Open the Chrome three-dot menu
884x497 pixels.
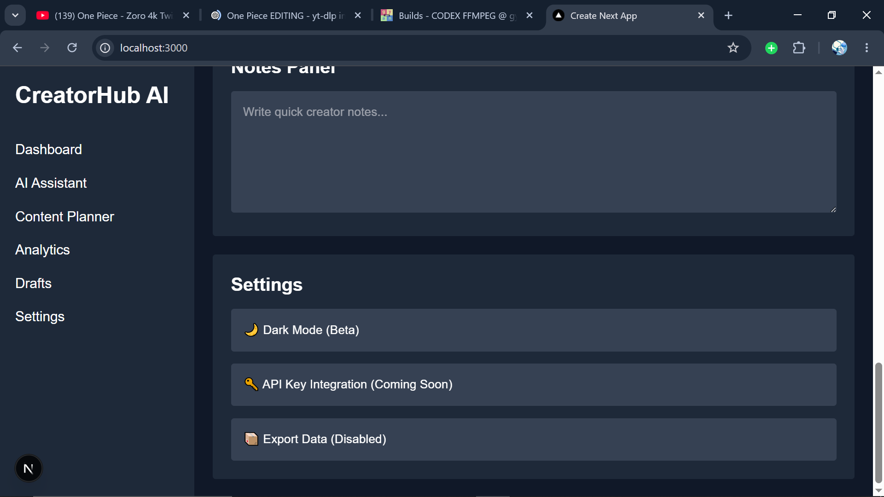coord(867,48)
